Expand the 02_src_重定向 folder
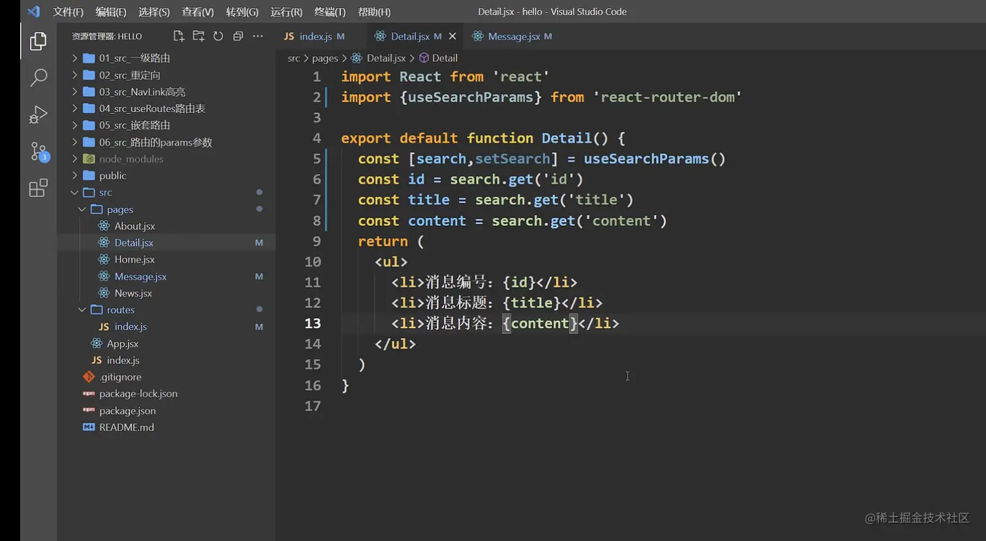 coord(166,75)
